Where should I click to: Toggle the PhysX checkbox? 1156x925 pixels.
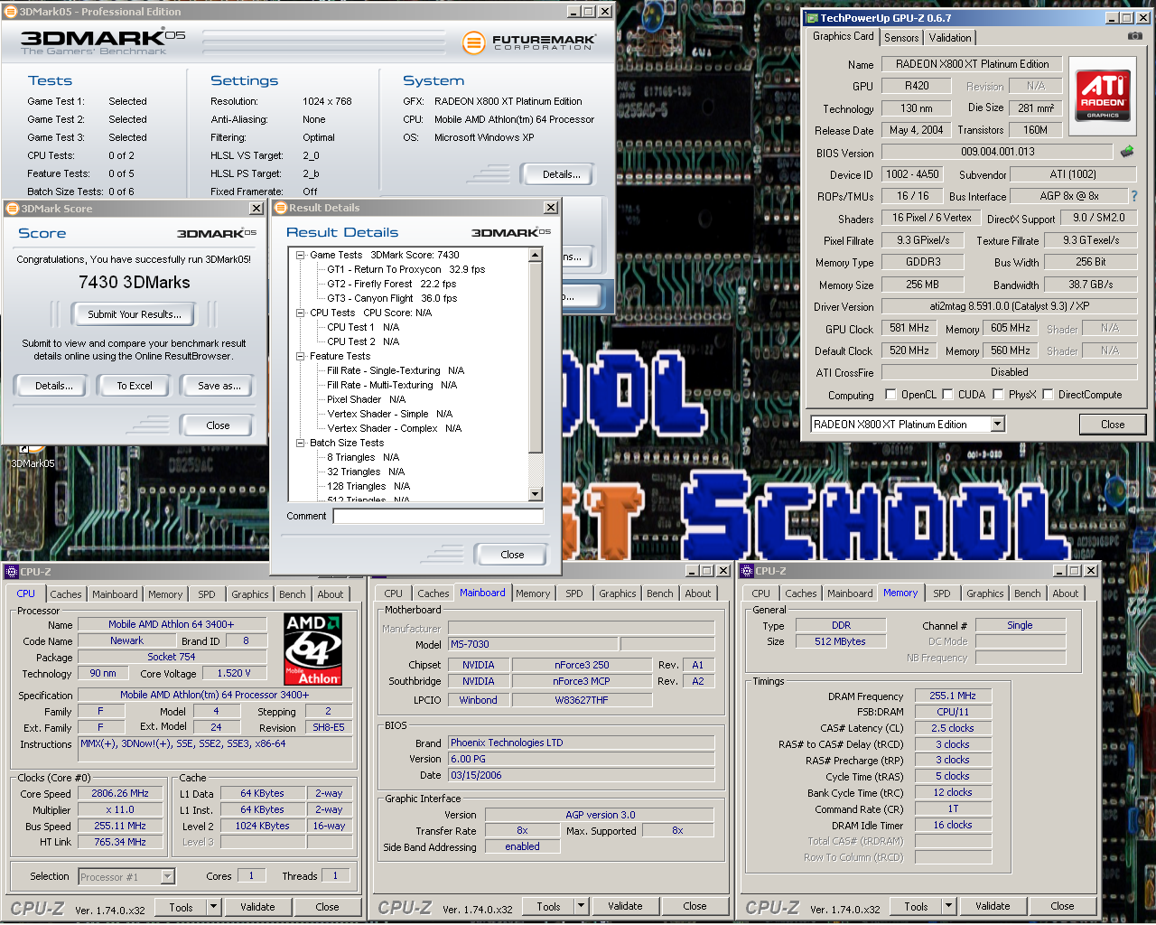[998, 394]
